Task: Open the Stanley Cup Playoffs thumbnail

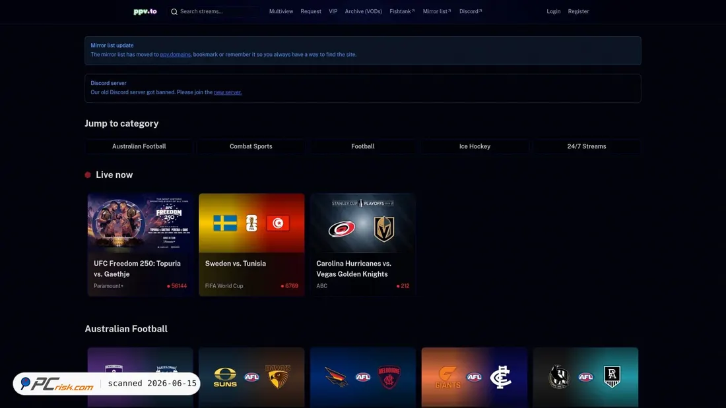Action: click(363, 223)
